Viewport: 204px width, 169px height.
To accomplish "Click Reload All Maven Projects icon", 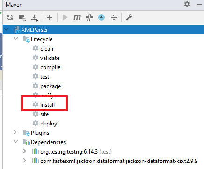I will pyautogui.click(x=10, y=17).
